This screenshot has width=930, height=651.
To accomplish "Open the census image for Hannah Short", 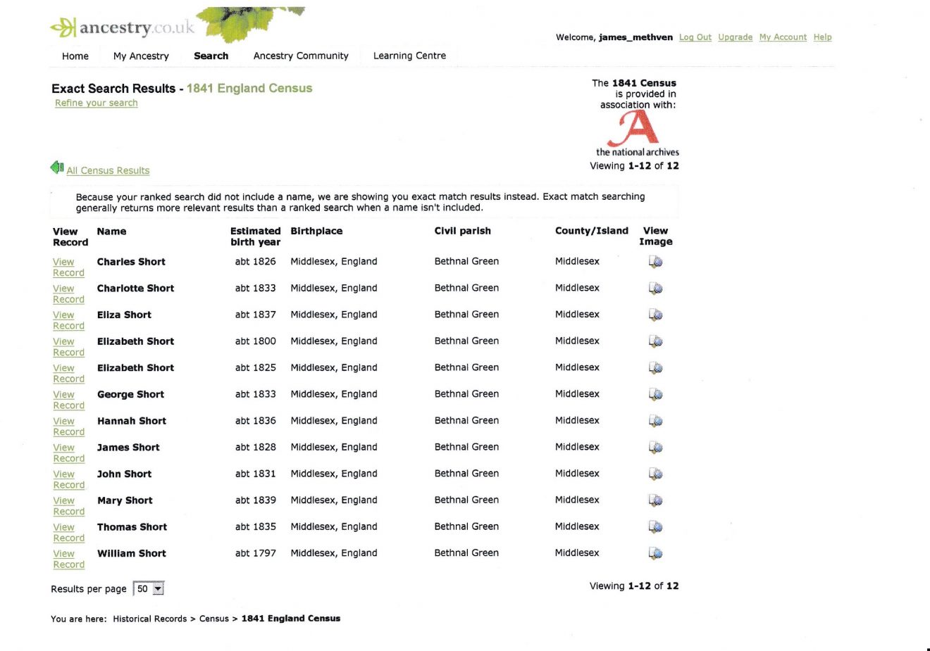I will pos(655,421).
